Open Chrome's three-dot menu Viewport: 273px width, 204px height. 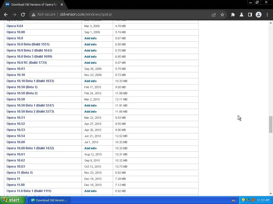click(267, 15)
